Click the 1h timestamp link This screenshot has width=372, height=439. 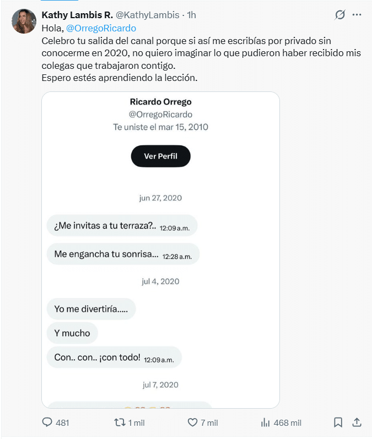[192, 15]
